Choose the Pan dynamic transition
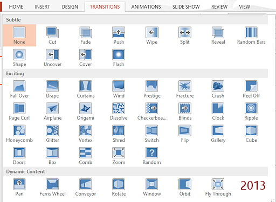This screenshot has height=202, width=276. pos(19,187)
